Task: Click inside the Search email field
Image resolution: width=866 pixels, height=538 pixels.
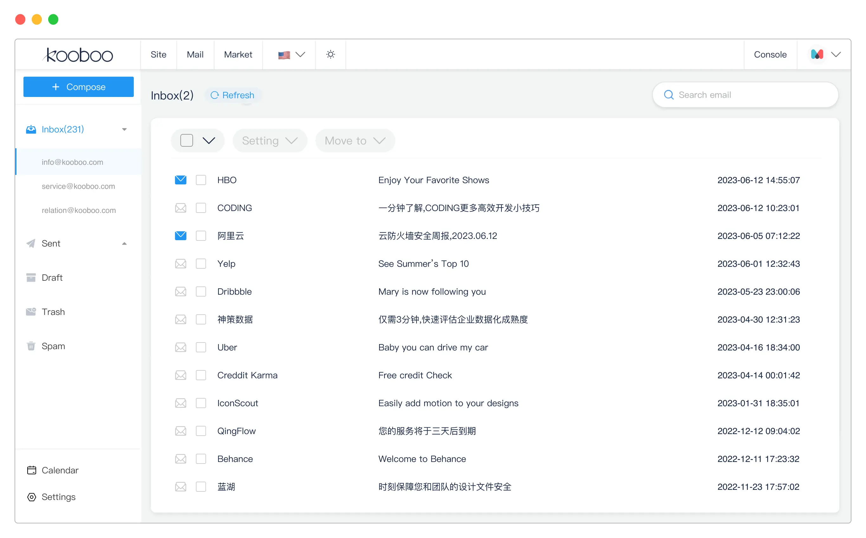Action: pos(730,95)
